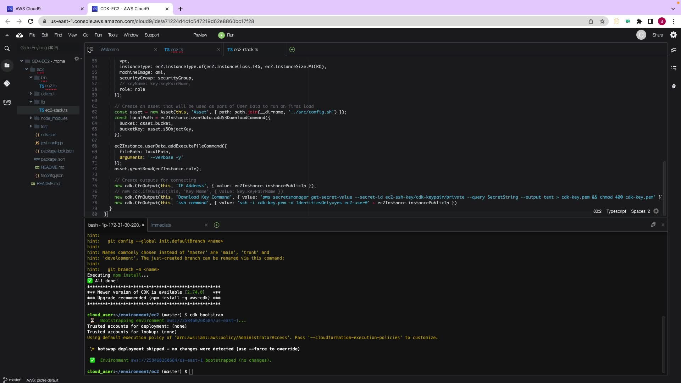681x383 pixels.
Task: Click the Share button
Action: pyautogui.click(x=657, y=35)
